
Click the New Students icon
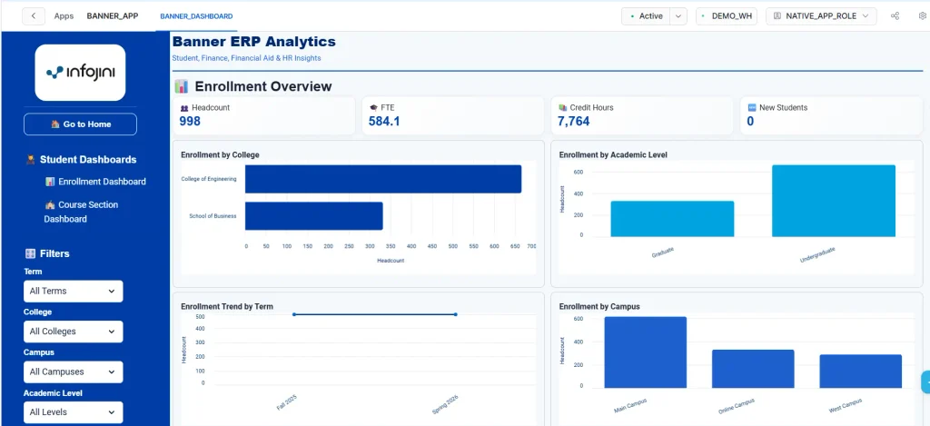(752, 108)
